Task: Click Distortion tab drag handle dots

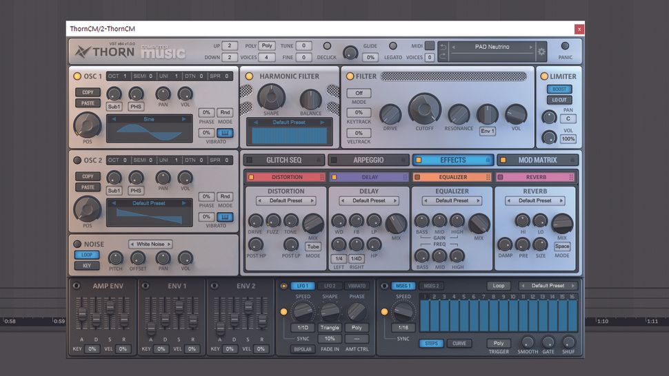Action: point(322,177)
